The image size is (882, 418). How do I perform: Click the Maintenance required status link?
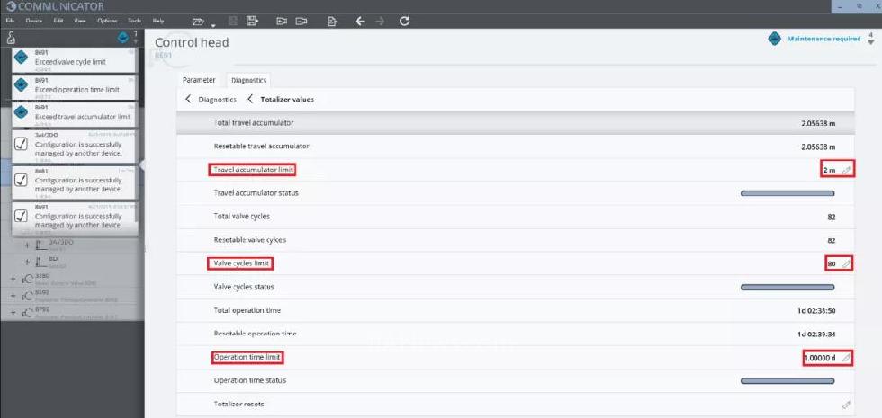[x=823, y=40]
